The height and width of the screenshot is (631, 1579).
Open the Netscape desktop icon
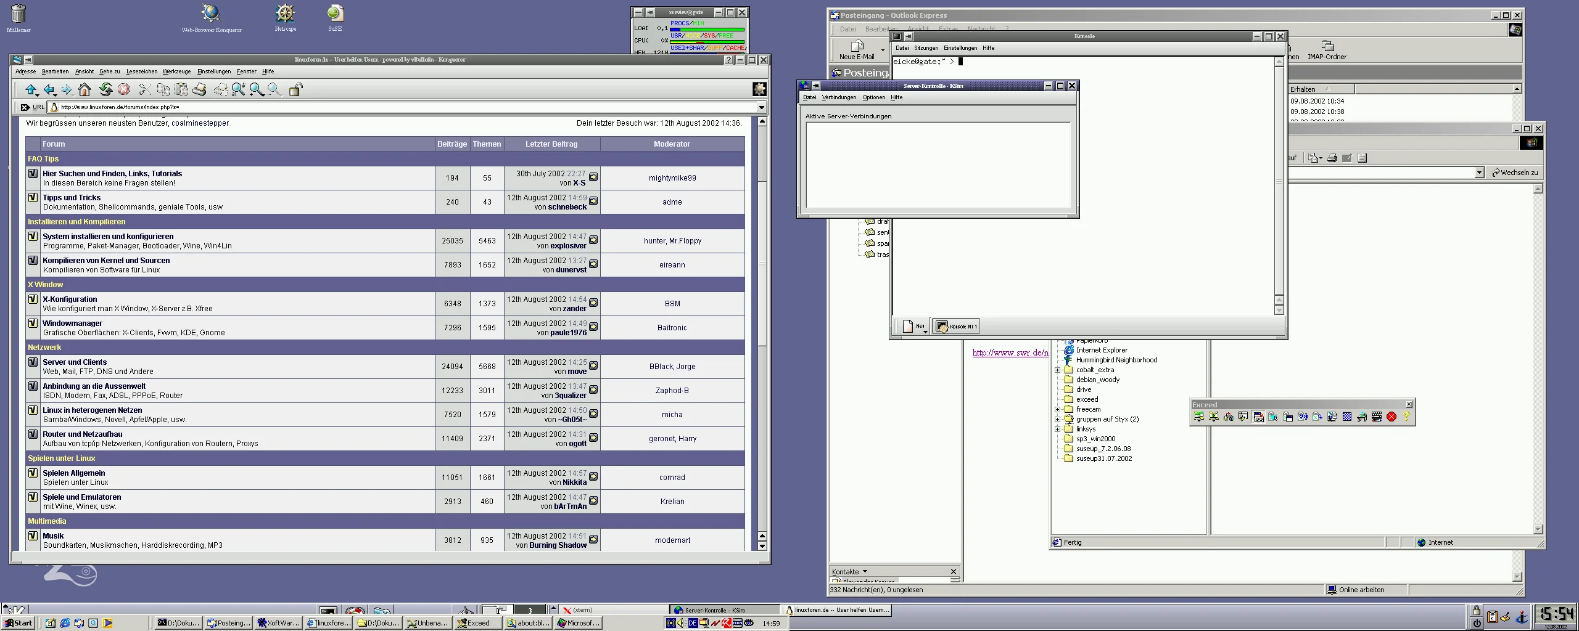click(x=285, y=17)
